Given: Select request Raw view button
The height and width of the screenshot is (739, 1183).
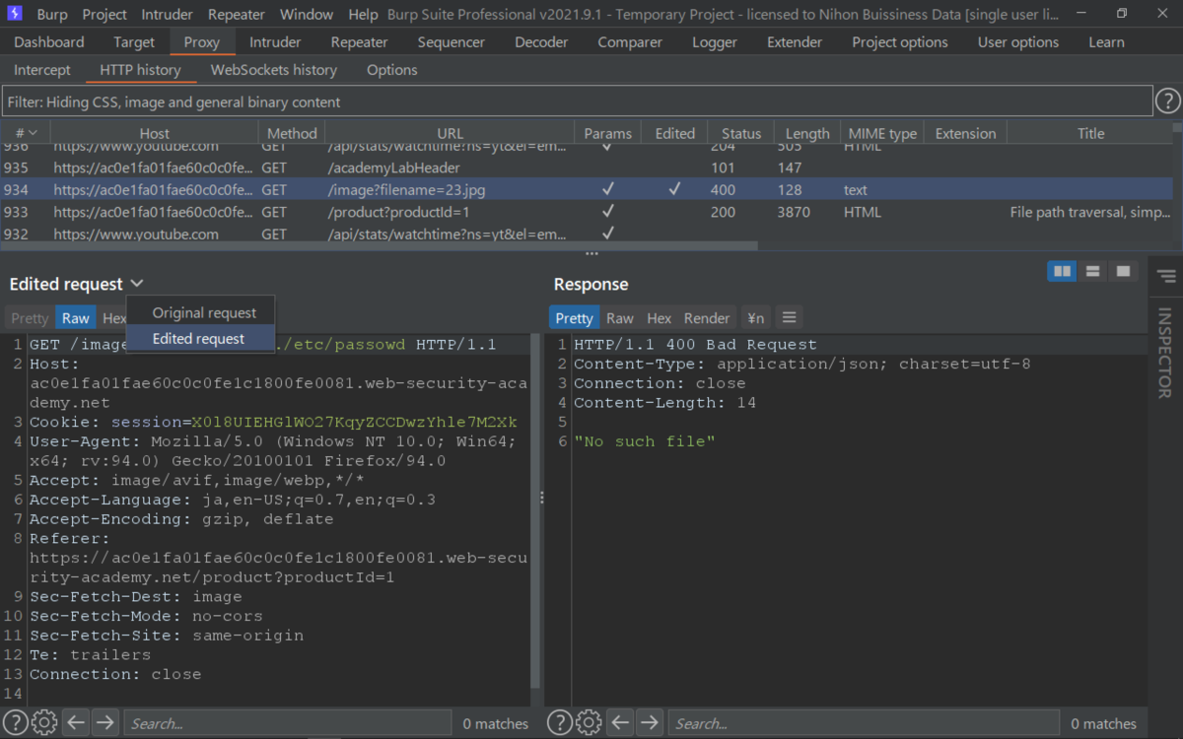Looking at the screenshot, I should pyautogui.click(x=76, y=317).
